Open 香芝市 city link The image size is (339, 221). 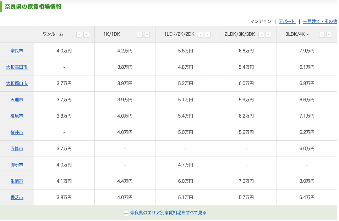click(x=17, y=198)
